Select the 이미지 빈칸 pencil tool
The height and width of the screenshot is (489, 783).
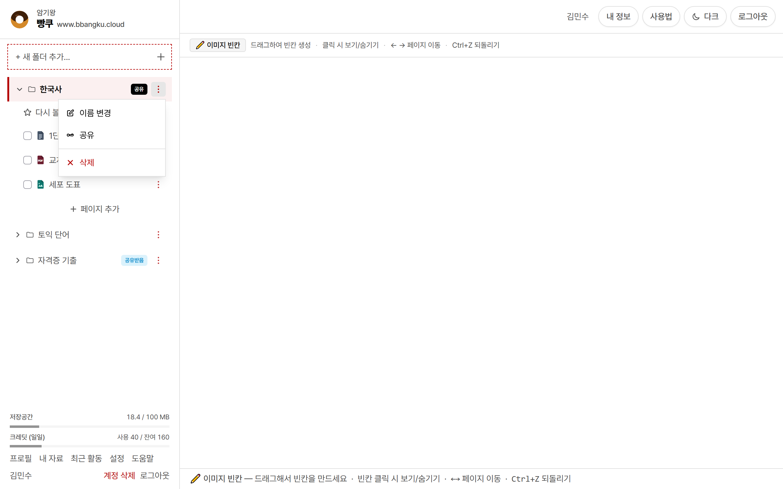click(218, 45)
